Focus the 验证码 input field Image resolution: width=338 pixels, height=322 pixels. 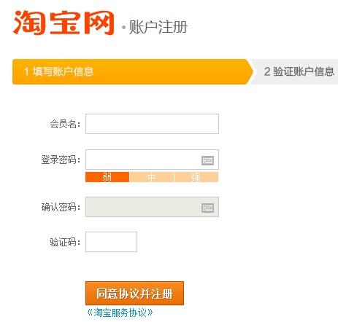(x=111, y=242)
